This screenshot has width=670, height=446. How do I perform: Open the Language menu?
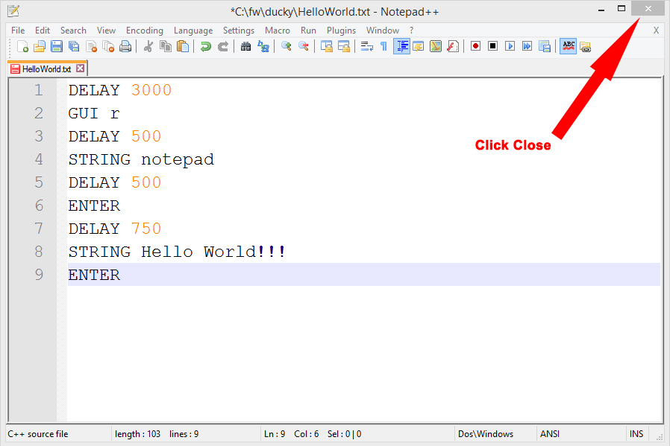(193, 31)
